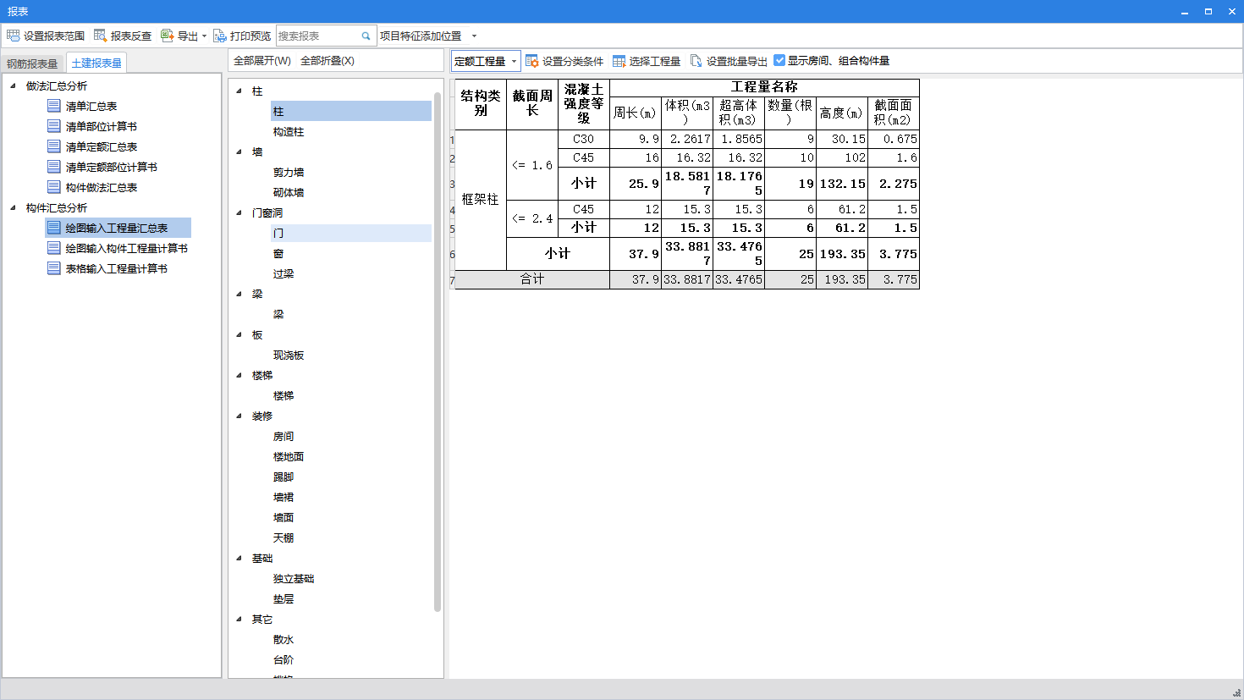Click the component list vertical scrollbar
The width and height of the screenshot is (1244, 700).
coord(438,351)
